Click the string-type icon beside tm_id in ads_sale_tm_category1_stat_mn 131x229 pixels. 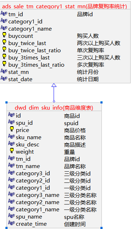[x=4, y=13]
